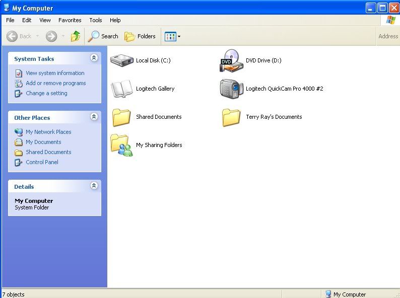Open the Back button history dropdown arrow
Viewport: 400px width, 298px height.
(37, 36)
